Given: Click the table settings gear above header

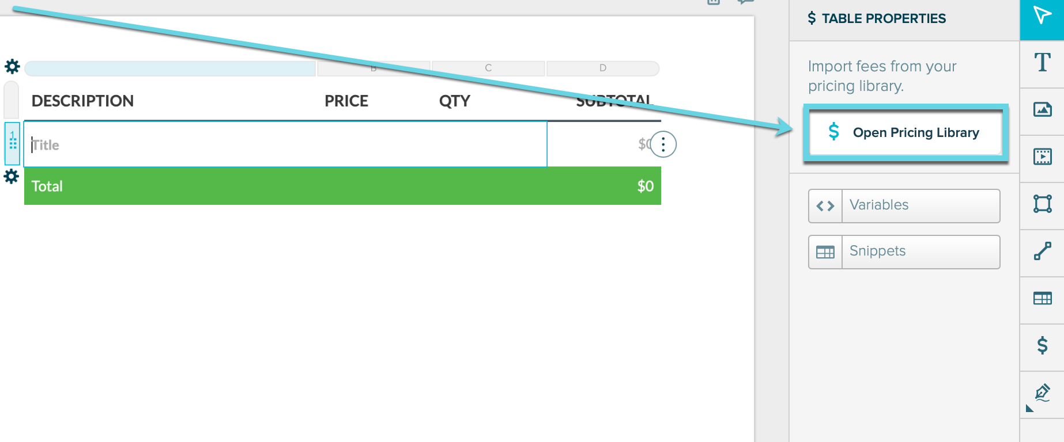Looking at the screenshot, I should (12, 67).
